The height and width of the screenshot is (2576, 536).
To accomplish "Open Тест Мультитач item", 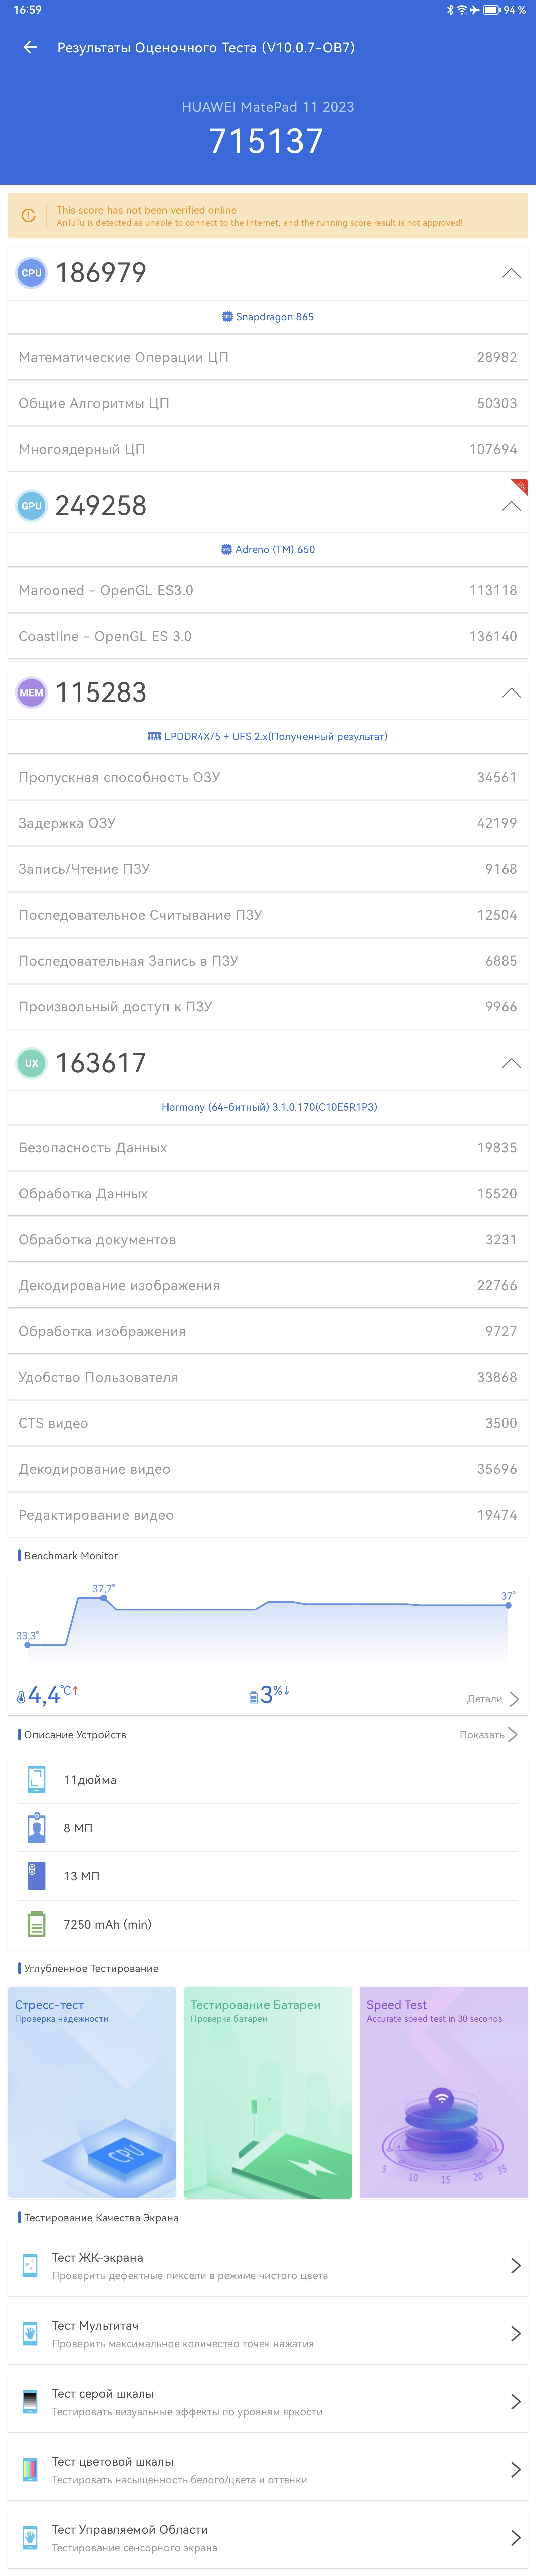I will [268, 2334].
